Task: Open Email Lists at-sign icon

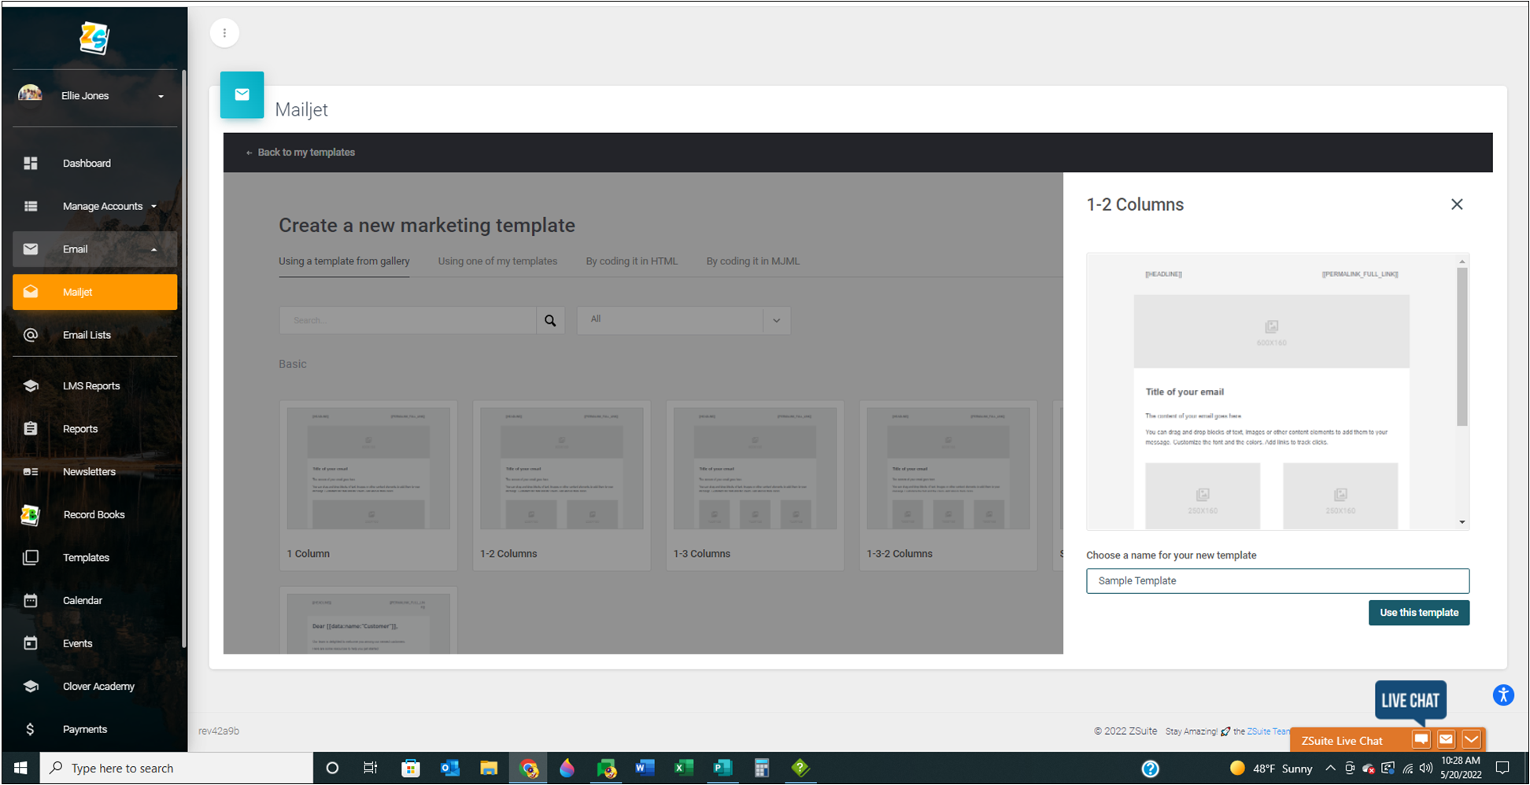Action: 31,334
